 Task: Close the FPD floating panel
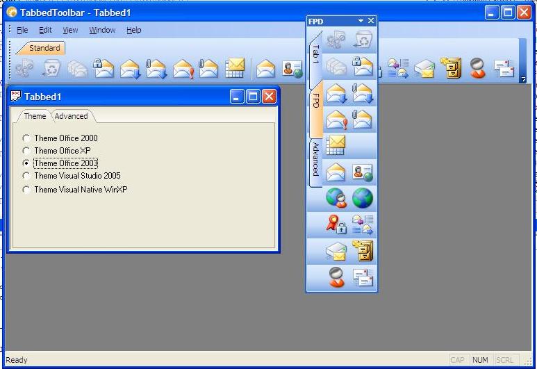[371, 22]
